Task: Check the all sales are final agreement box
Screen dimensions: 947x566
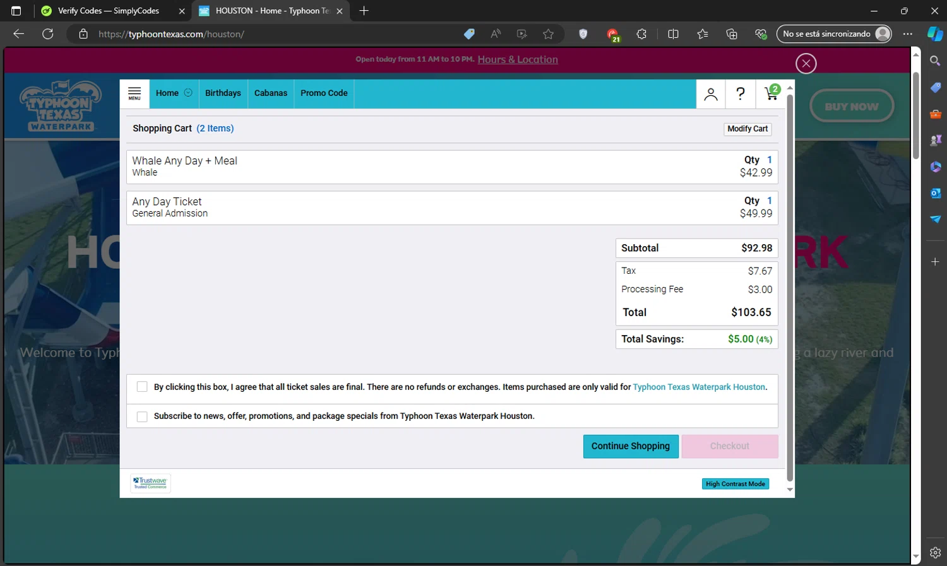Action: tap(142, 387)
